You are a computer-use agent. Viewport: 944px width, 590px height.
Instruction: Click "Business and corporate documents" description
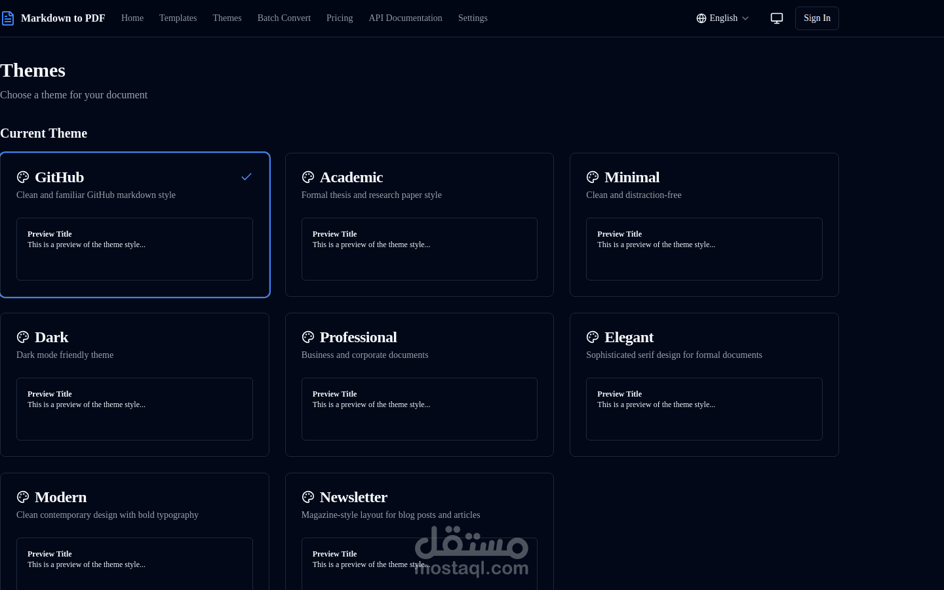click(365, 355)
